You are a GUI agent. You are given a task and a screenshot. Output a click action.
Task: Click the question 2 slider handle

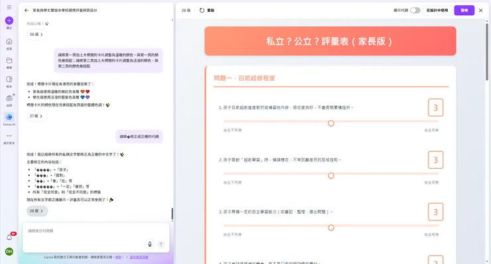point(331,175)
